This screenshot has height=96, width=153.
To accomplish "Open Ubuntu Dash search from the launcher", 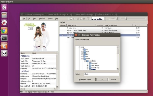I will pyautogui.click(x=4, y=7).
